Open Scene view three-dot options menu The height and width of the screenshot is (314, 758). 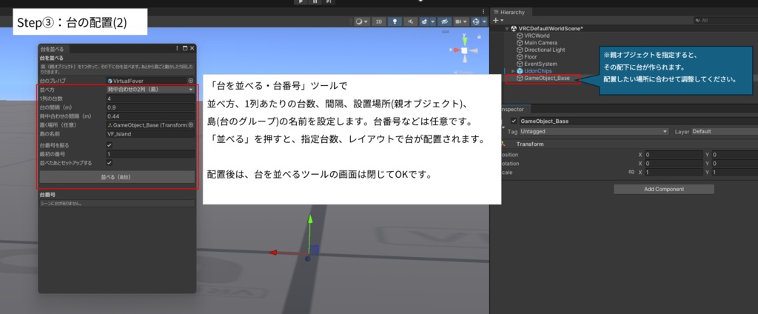click(x=483, y=11)
